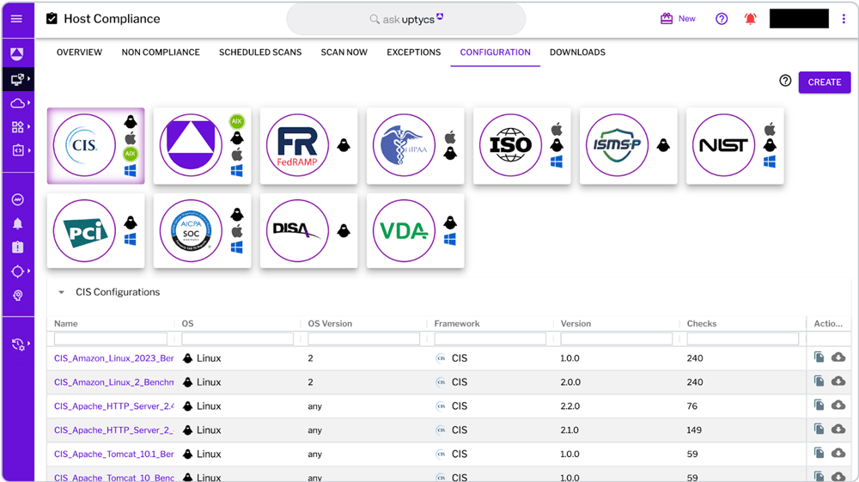Open the hamburger menu icon
The width and height of the screenshot is (859, 482).
click(16, 19)
